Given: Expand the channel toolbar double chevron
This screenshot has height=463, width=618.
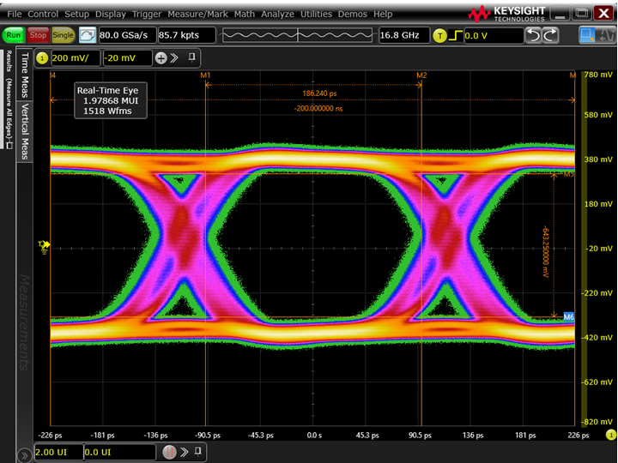Looking at the screenshot, I should (174, 57).
